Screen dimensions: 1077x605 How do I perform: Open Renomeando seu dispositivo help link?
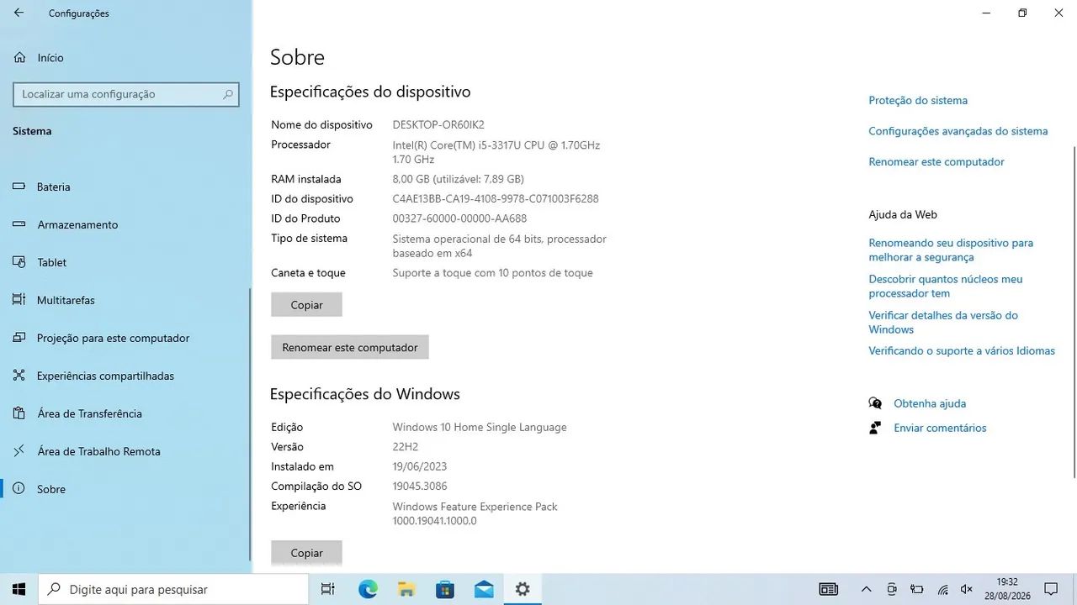coord(951,250)
